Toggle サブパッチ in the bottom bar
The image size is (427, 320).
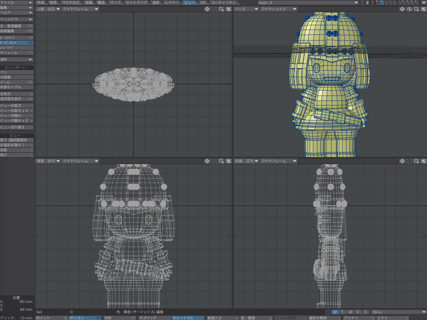[x=154, y=318]
